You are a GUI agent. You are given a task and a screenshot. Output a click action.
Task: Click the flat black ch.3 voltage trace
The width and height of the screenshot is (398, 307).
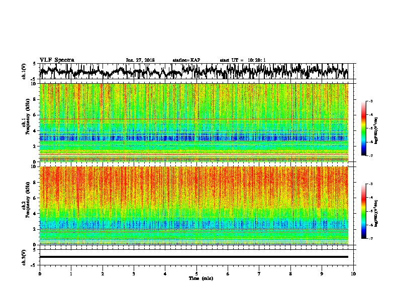tap(194, 257)
